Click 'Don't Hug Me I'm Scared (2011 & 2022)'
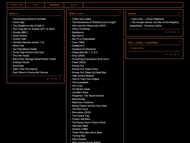This screenshot has height=143, width=190. coord(34,29)
